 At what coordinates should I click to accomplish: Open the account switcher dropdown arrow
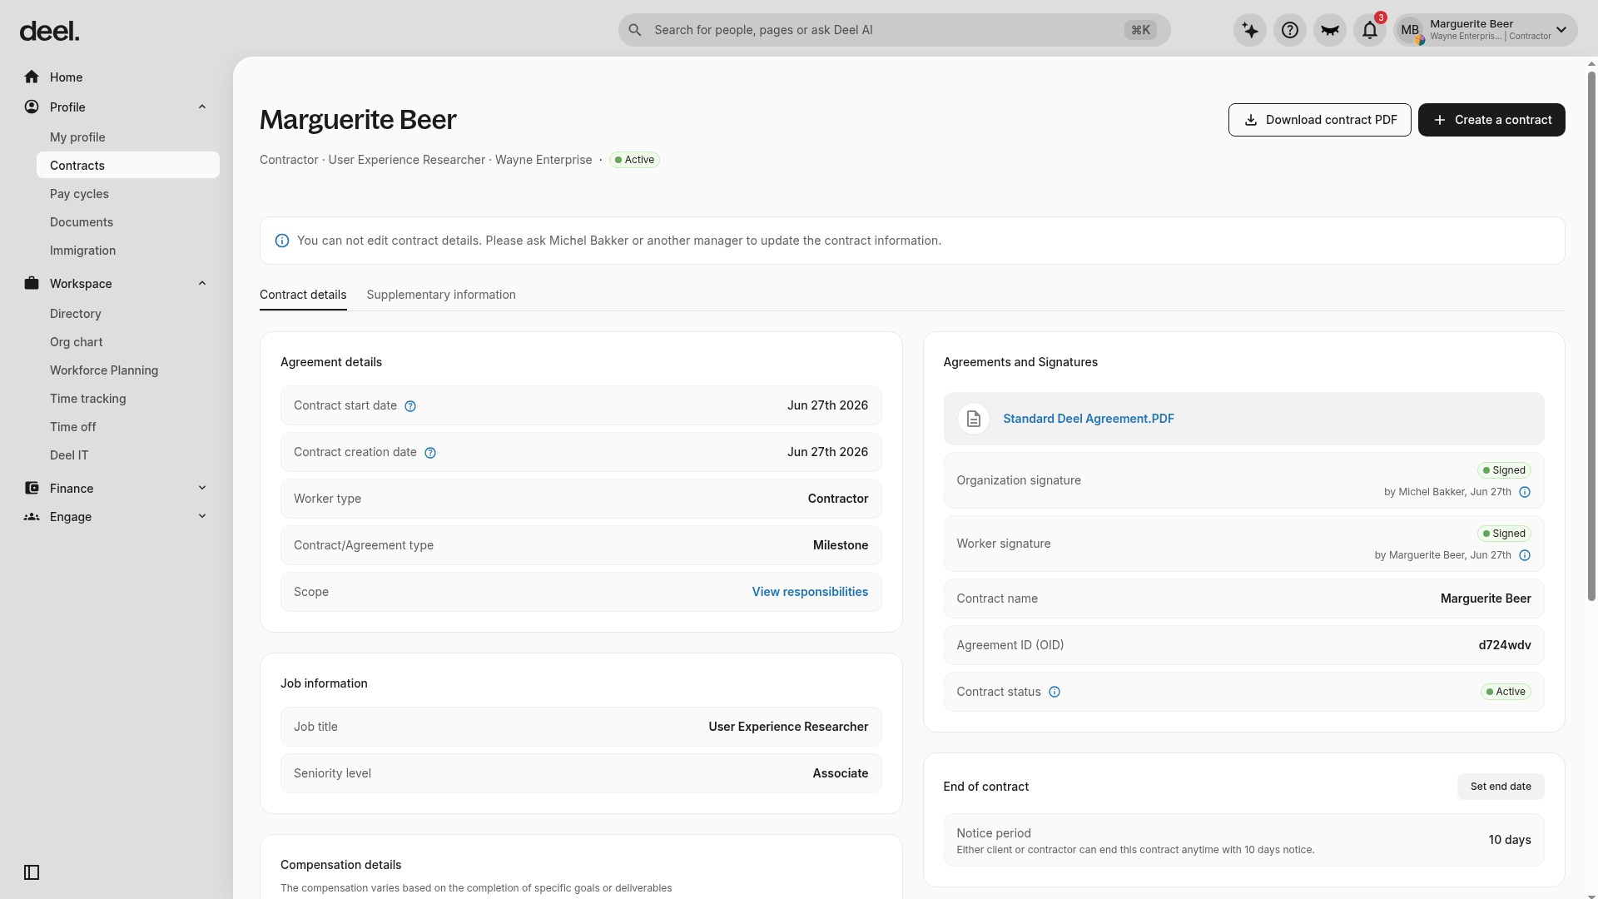(x=1561, y=30)
